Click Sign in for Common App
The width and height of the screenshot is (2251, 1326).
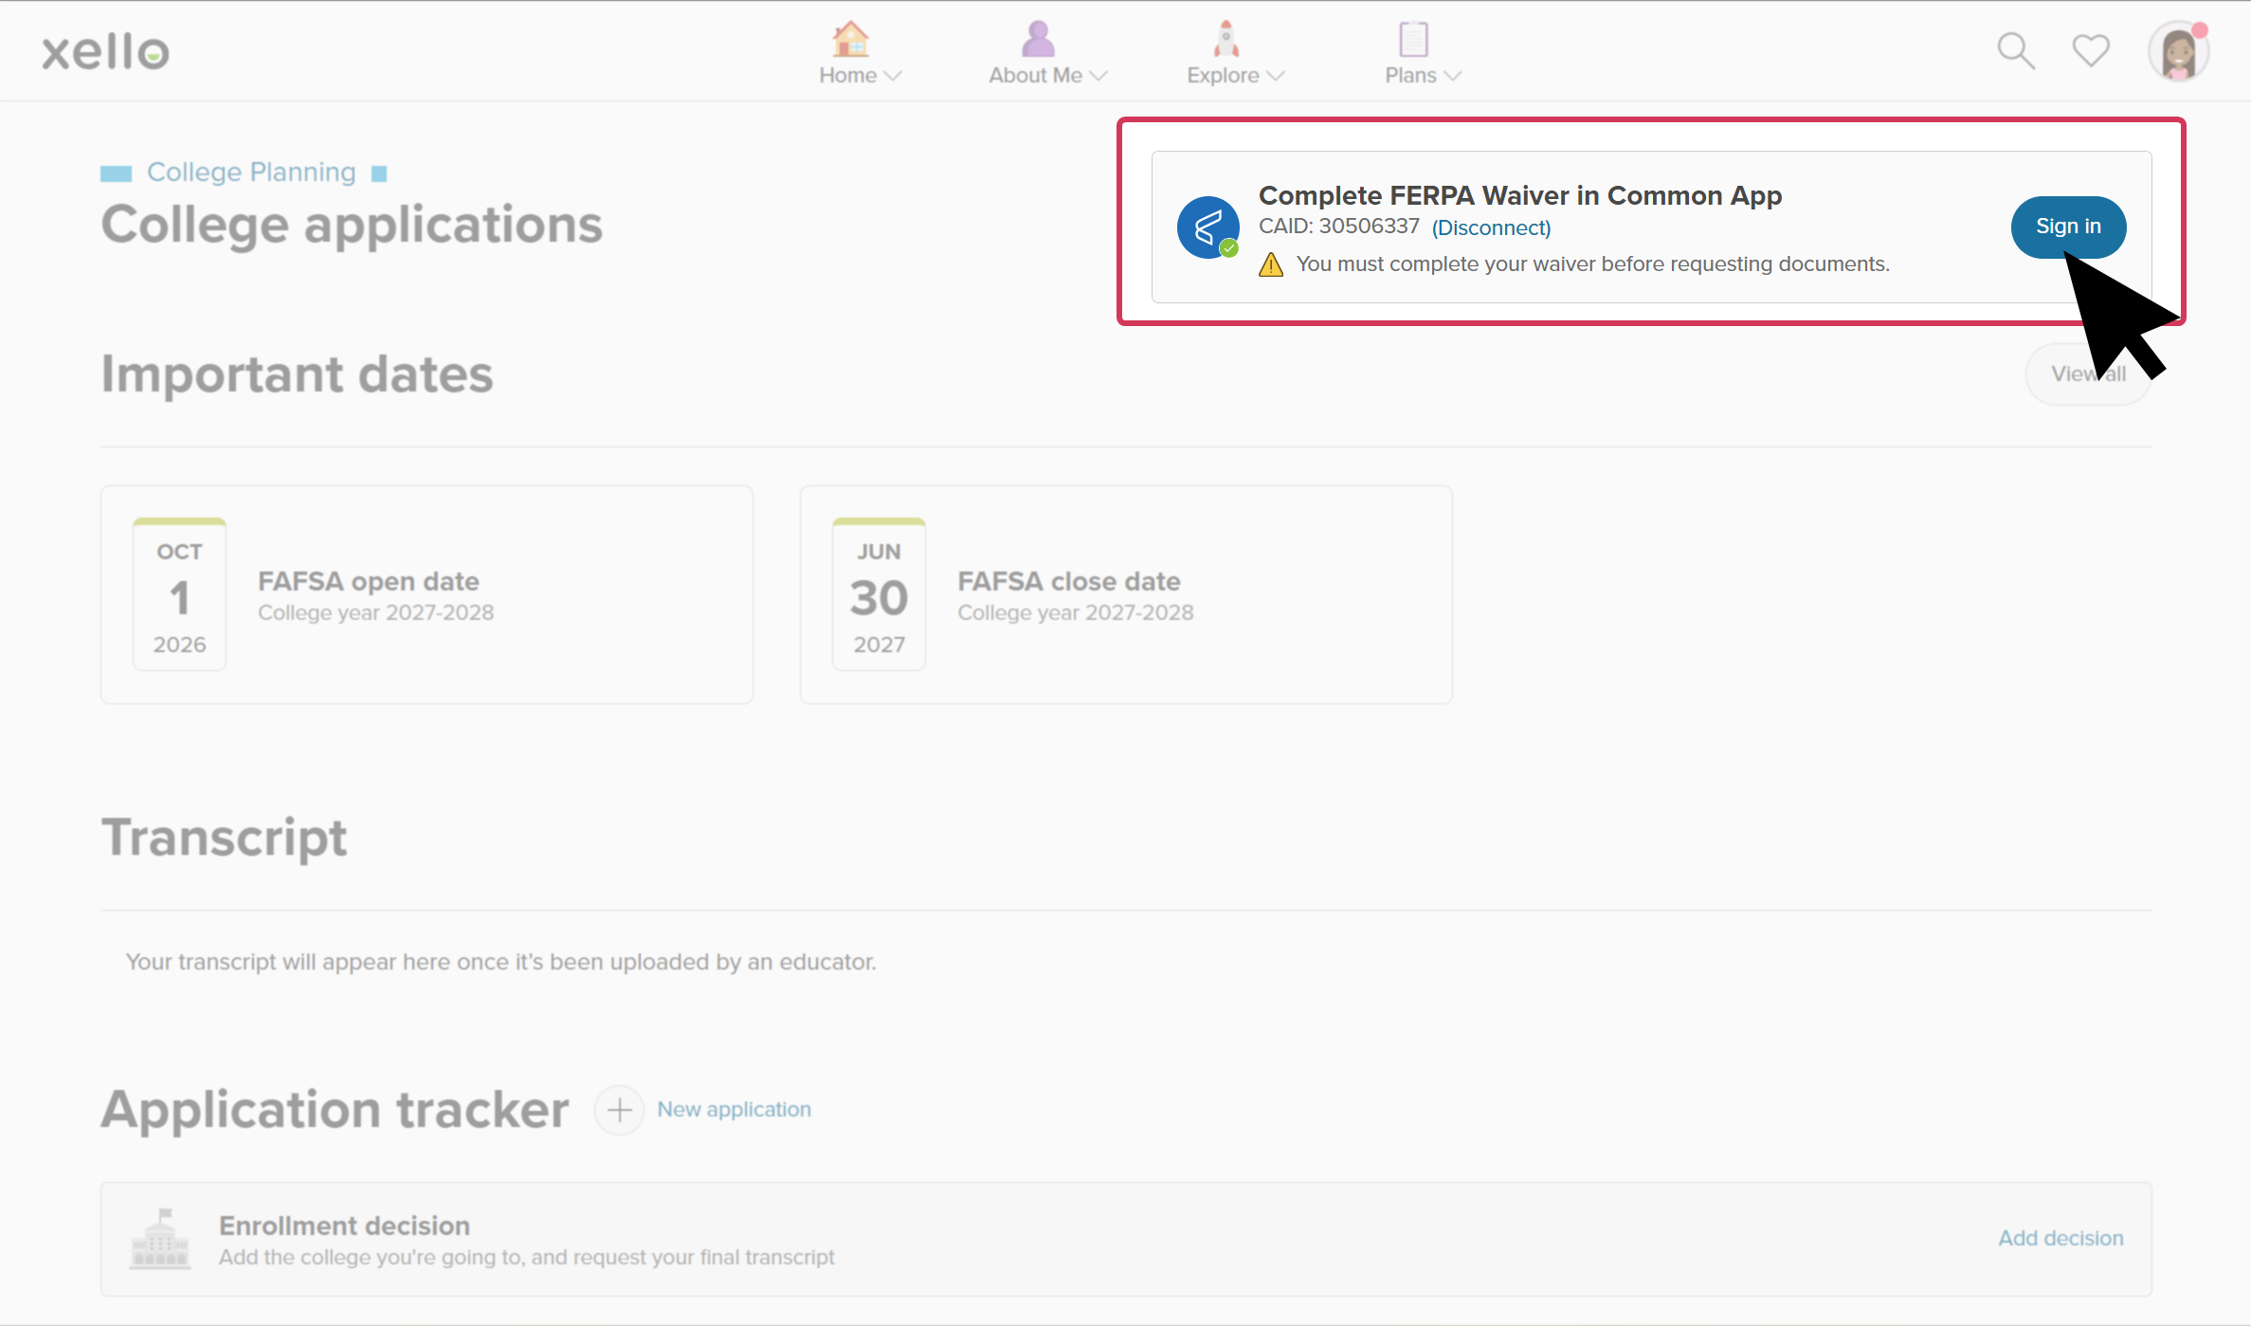[x=2068, y=227]
